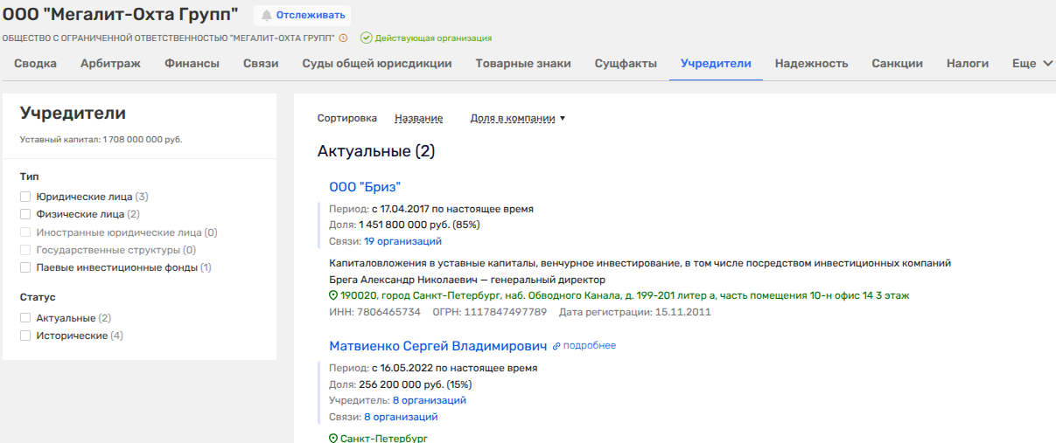Click the bell icon next to Отслеживать

coord(267,16)
